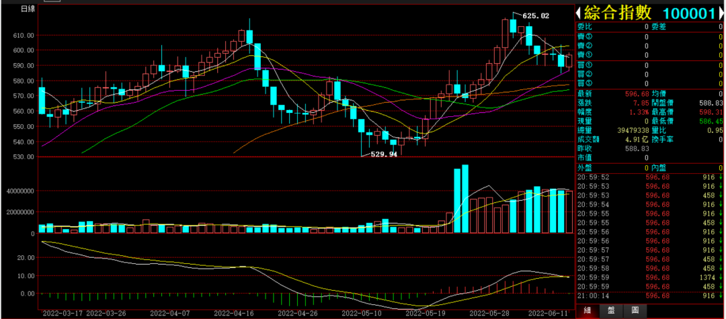The width and height of the screenshot is (726, 319).
Task: Click the 賣② ask row label
Action: (584, 46)
